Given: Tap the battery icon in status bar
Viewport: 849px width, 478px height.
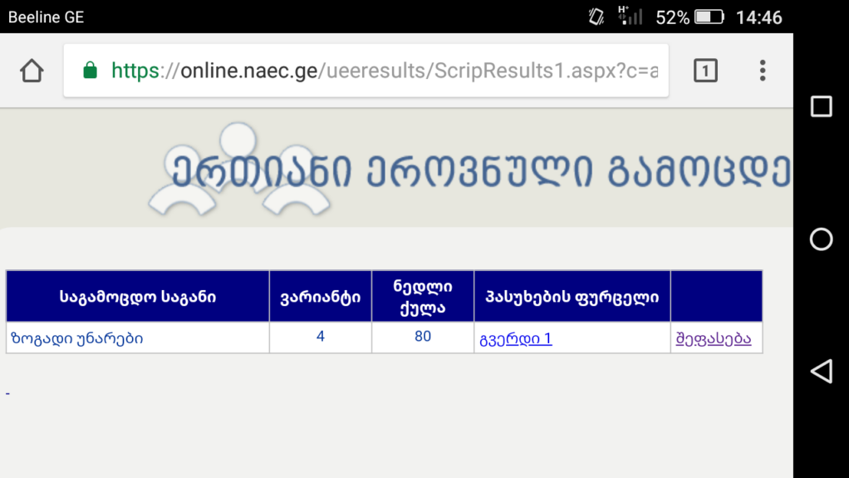Looking at the screenshot, I should coord(709,17).
